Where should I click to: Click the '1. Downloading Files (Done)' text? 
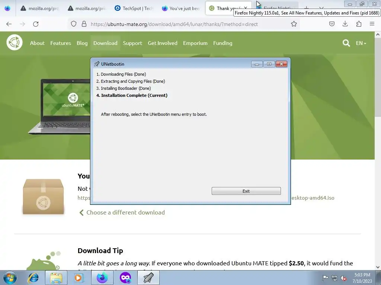click(x=121, y=74)
